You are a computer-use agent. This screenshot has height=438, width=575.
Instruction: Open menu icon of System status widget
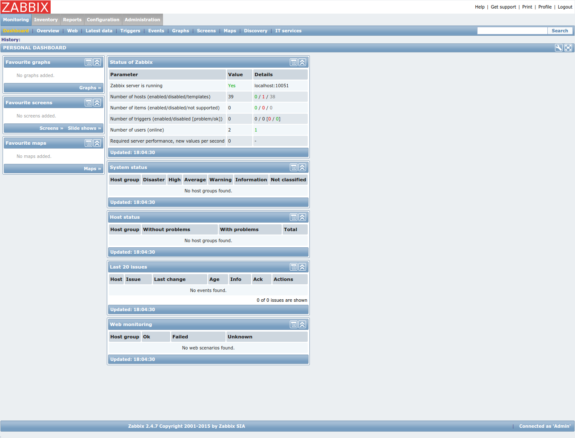pyautogui.click(x=294, y=167)
